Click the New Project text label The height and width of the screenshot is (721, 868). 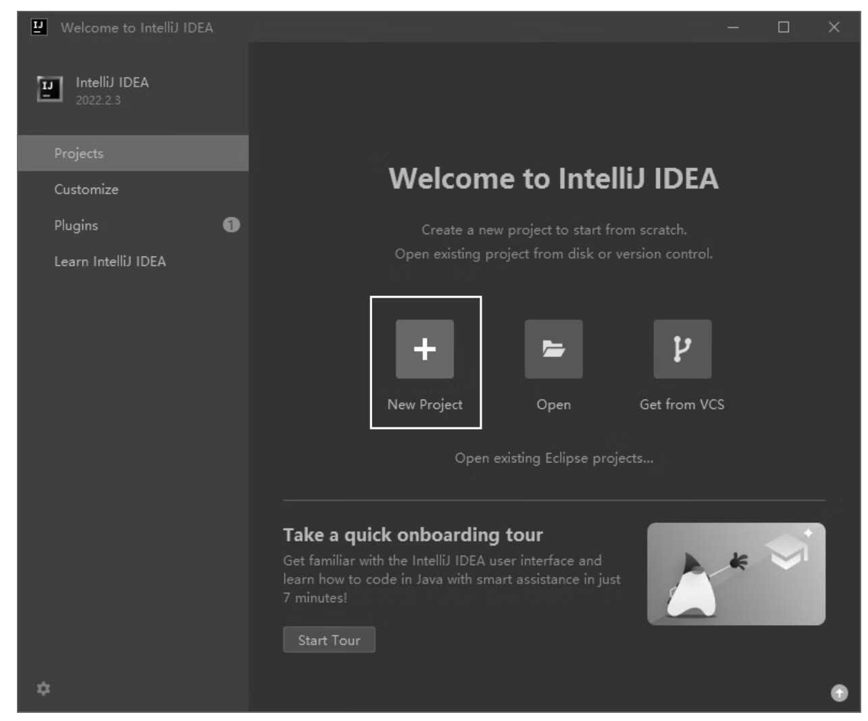425,404
